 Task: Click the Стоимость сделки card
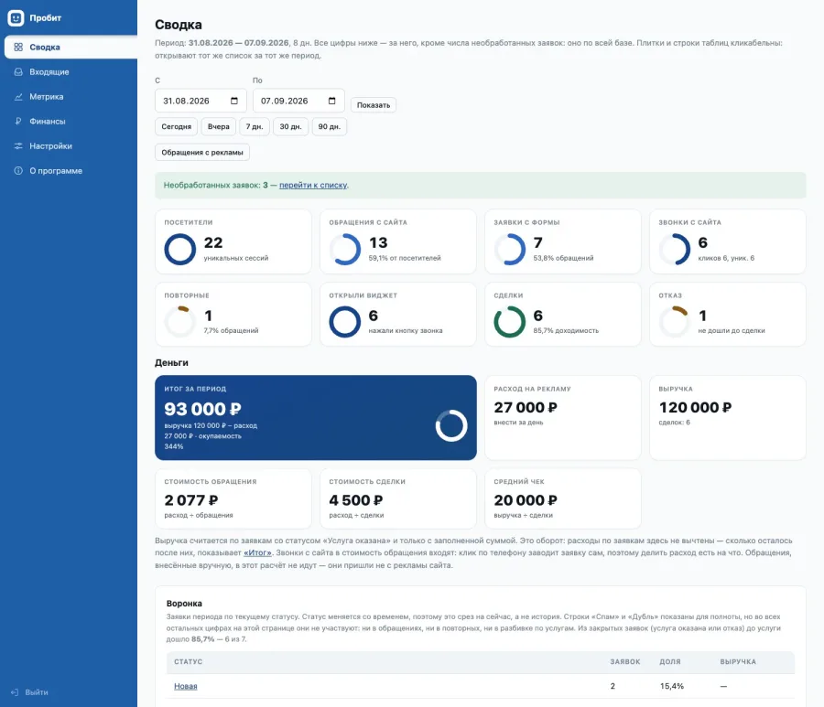(x=398, y=498)
